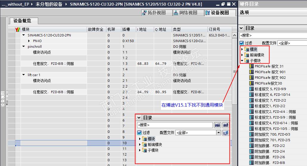307x166 pixels.
Task: Click the network icon on the 网络视图 tab
Action: click(x=176, y=13)
